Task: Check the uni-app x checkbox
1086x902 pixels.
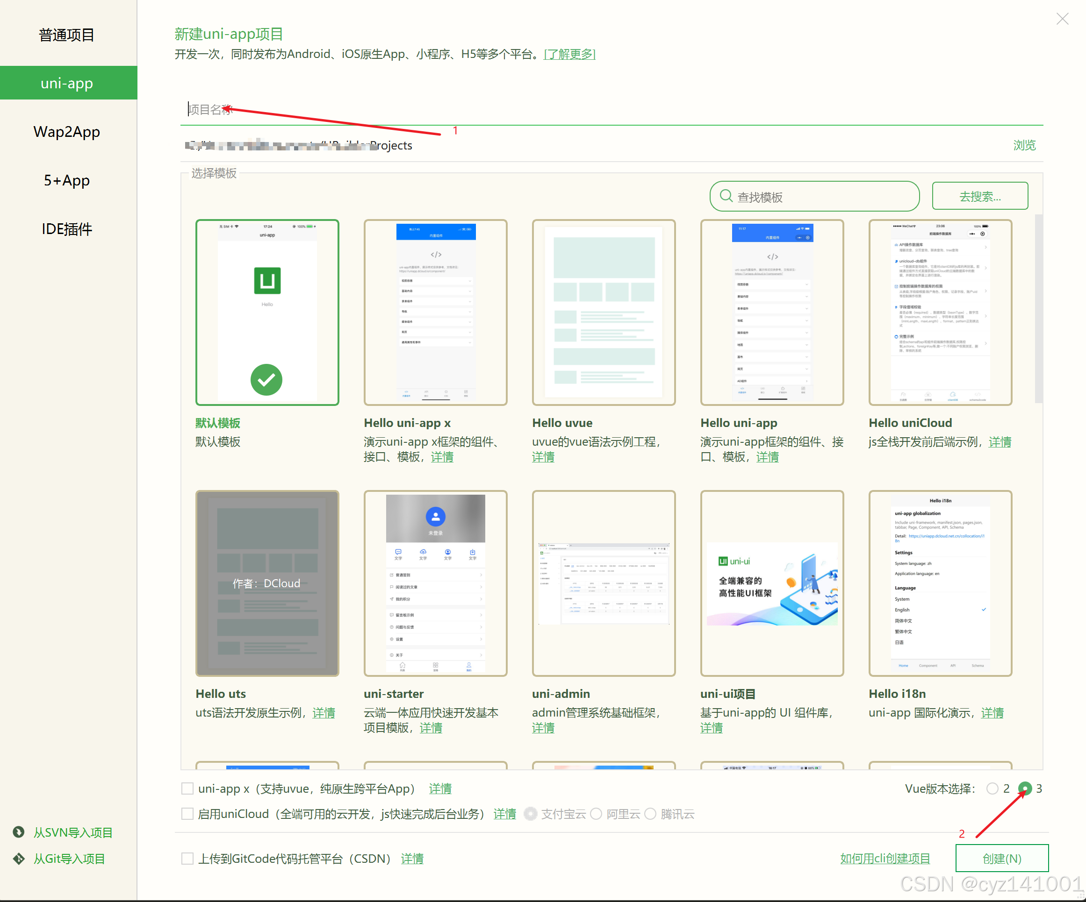Action: [187, 788]
